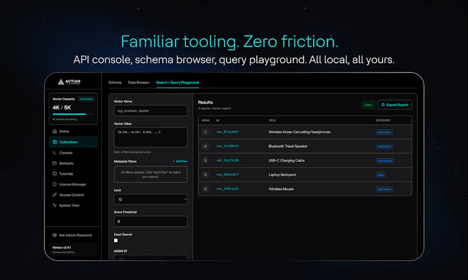Open the Limit dropdown
Image resolution: width=468 pixels, height=280 pixels.
(x=151, y=199)
